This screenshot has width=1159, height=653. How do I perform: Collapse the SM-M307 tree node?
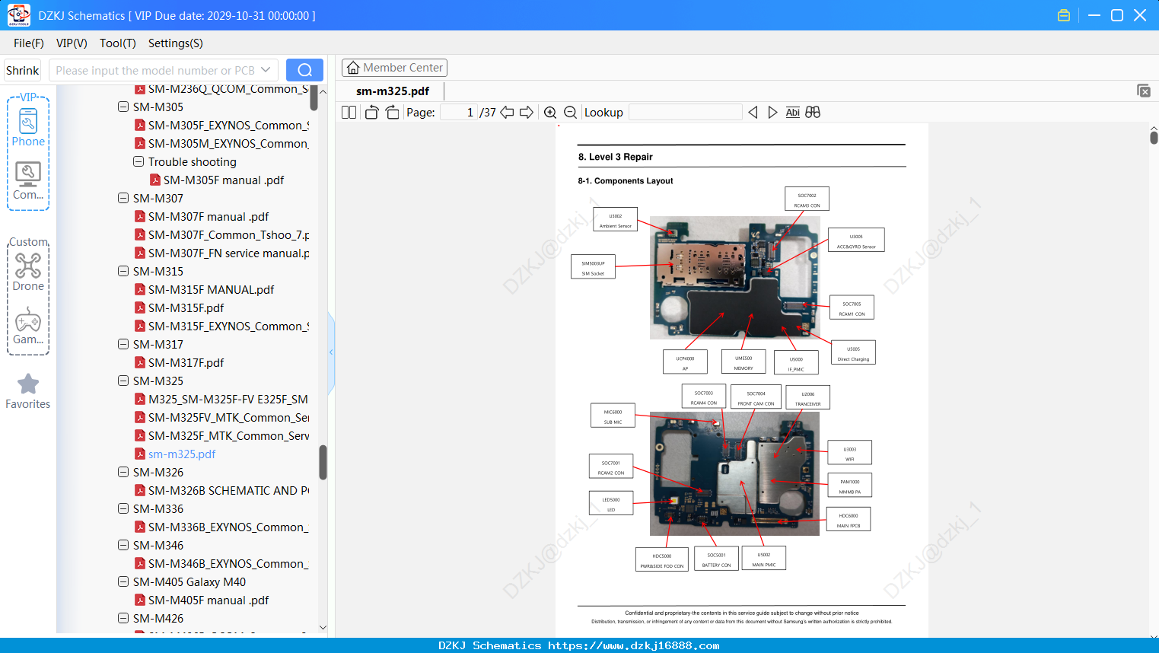click(x=123, y=198)
